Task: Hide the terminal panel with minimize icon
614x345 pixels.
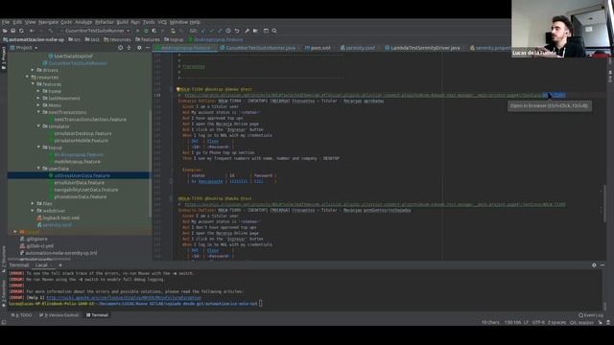Action: coord(602,265)
